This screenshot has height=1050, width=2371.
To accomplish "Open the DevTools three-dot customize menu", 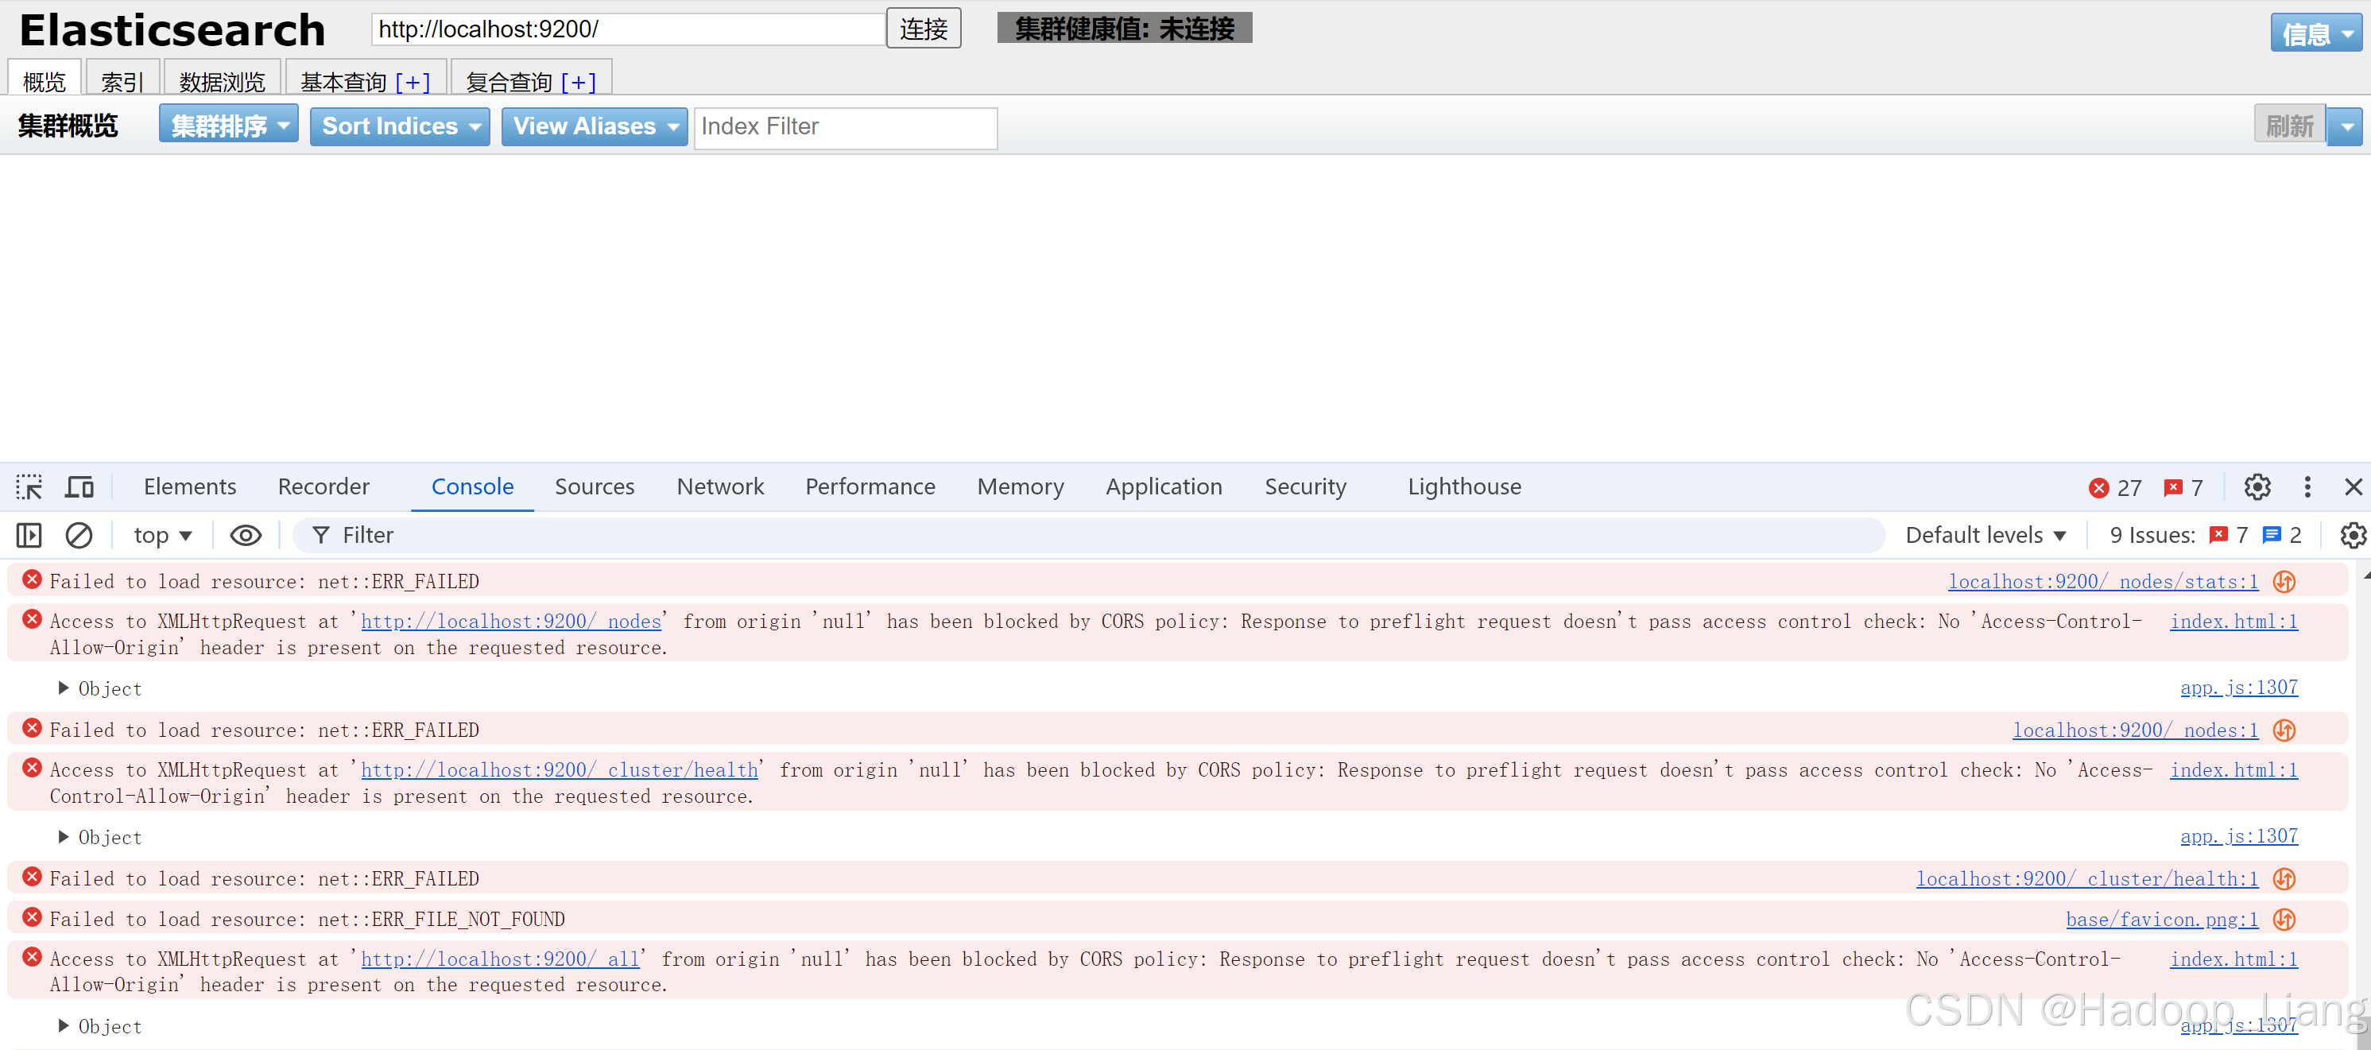I will point(2307,486).
